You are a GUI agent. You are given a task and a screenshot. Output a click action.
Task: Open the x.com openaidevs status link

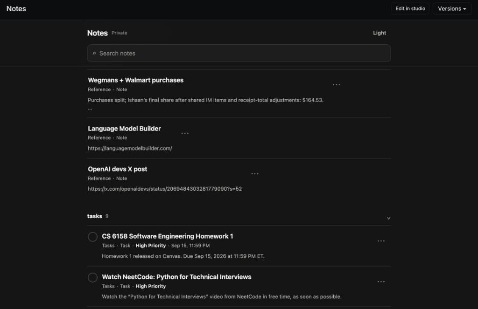[x=165, y=189]
